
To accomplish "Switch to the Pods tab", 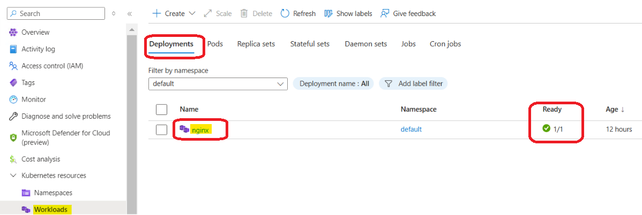I will coord(215,44).
